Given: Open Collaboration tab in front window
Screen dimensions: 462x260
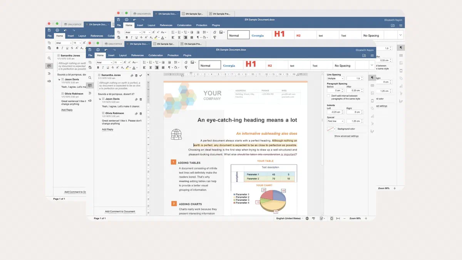Looking at the screenshot, I should [x=156, y=55].
